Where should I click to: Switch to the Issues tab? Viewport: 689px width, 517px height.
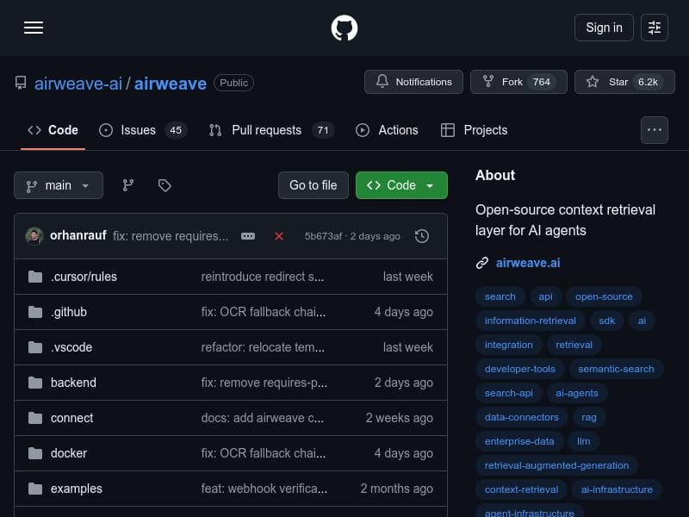[143, 130]
